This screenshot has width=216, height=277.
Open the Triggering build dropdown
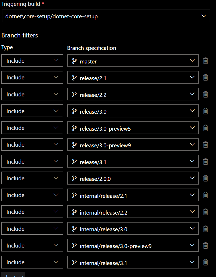point(204,16)
